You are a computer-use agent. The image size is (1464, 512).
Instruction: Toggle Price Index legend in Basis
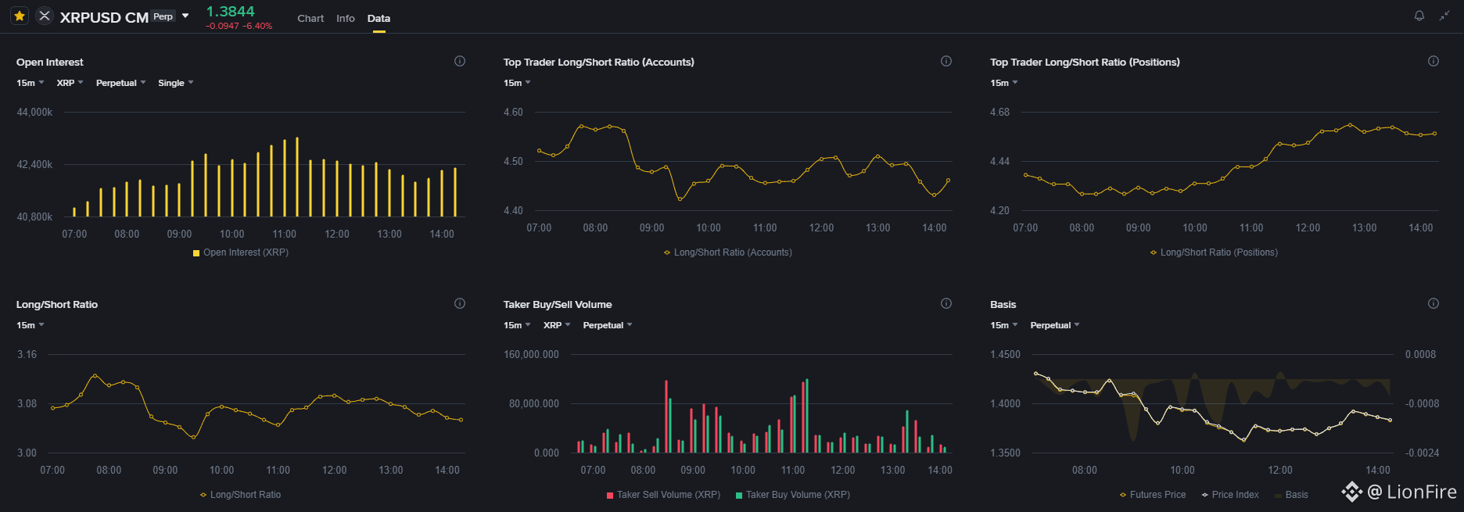point(1230,495)
